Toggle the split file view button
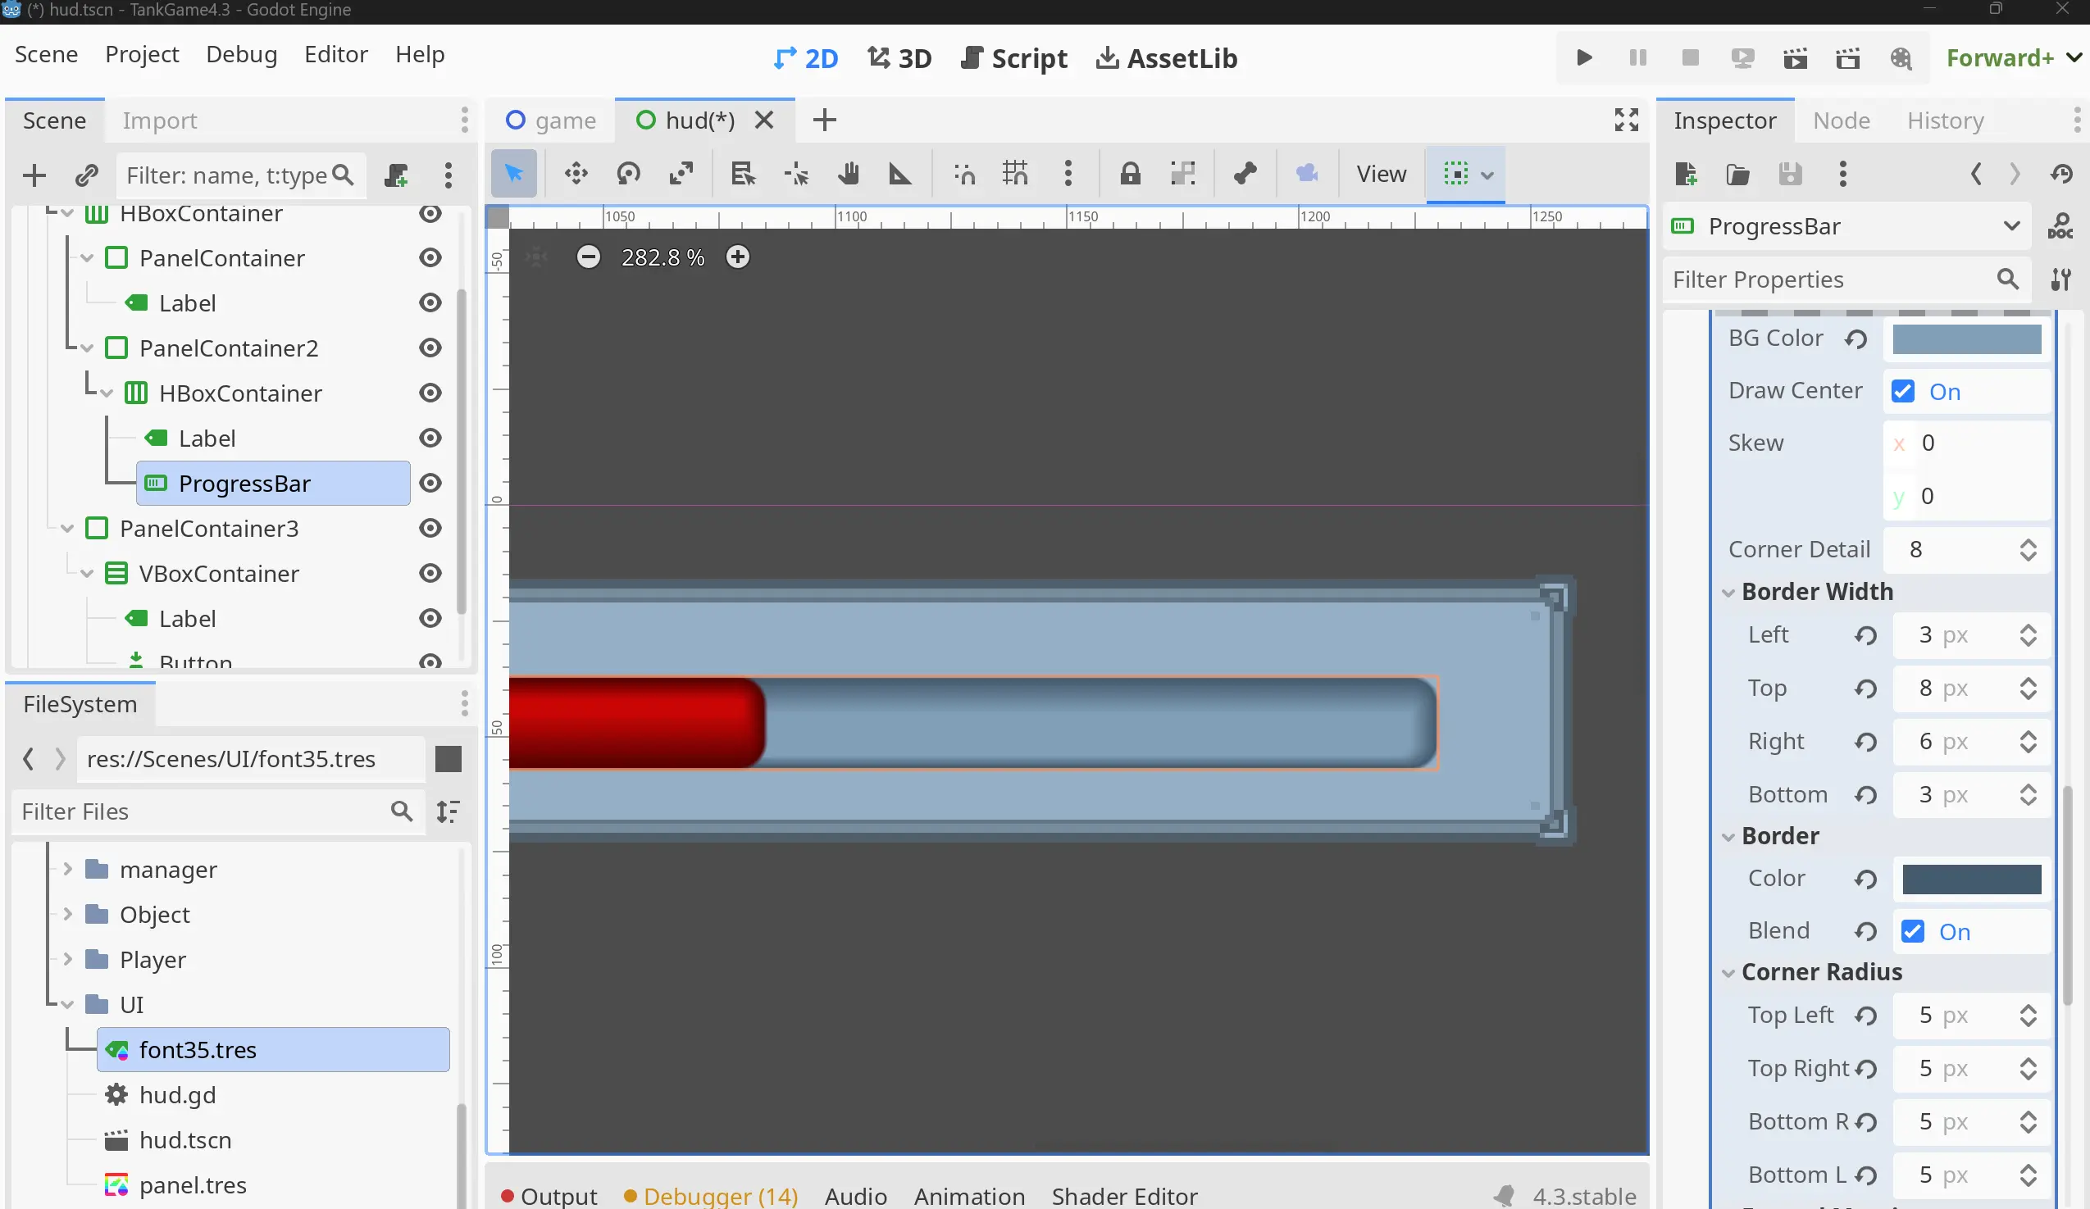The width and height of the screenshot is (2090, 1209). [448, 760]
